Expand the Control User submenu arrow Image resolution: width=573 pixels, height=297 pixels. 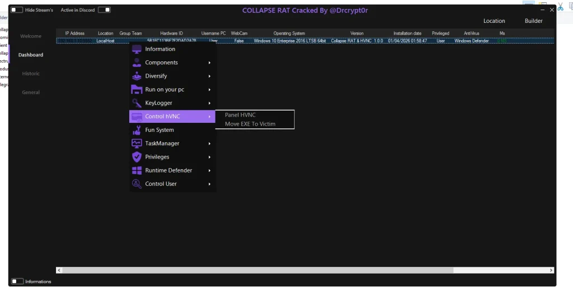pos(210,184)
